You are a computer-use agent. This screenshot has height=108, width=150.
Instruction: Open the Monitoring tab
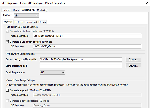click(x=42, y=10)
